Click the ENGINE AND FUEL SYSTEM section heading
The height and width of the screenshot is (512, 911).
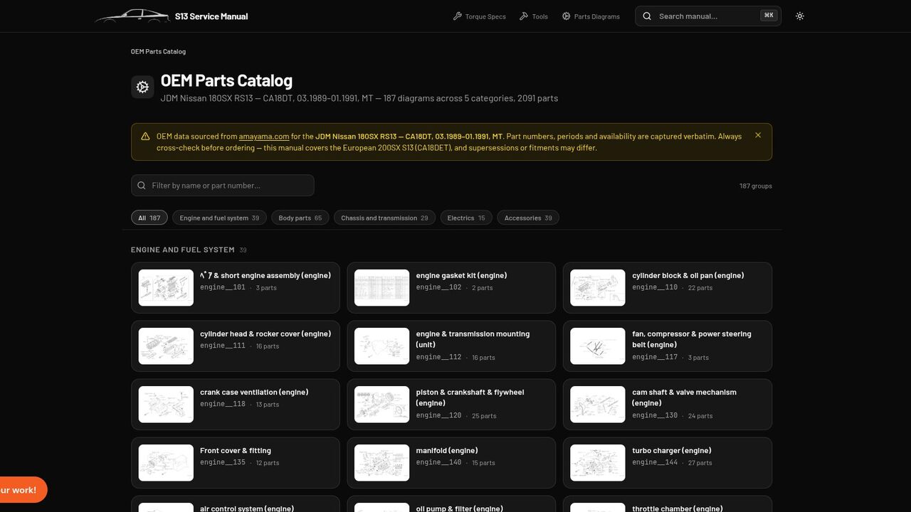183,250
